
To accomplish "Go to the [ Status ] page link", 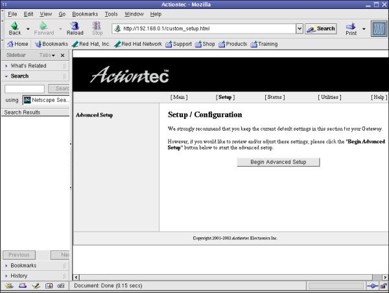I will tap(274, 97).
